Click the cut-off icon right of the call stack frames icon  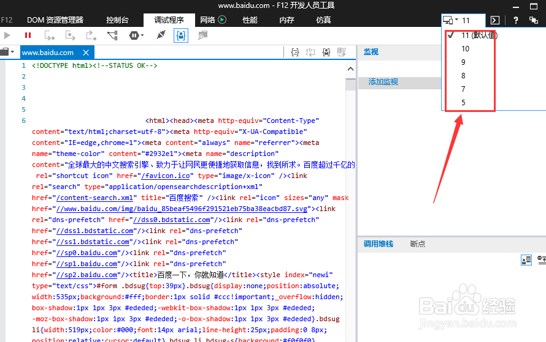[x=542, y=259]
